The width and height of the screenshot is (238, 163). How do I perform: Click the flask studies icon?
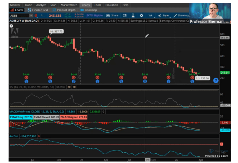(133, 15)
